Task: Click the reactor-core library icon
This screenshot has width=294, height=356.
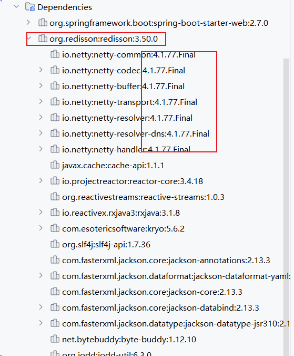Action: pos(55,181)
